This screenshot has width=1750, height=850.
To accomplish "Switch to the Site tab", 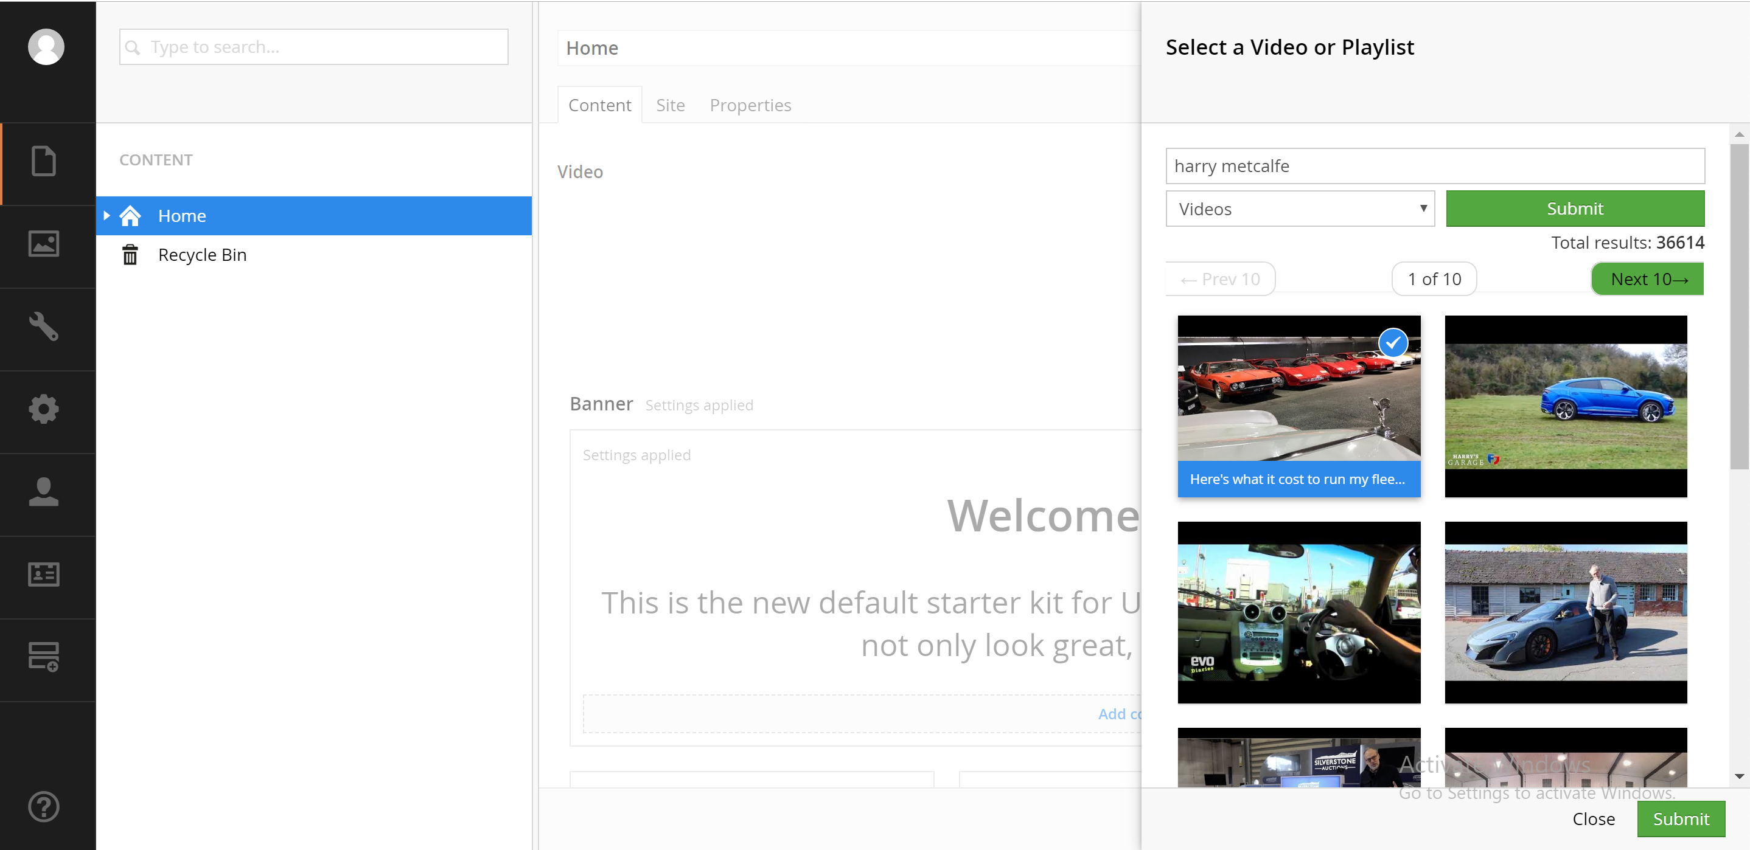I will tap(671, 105).
